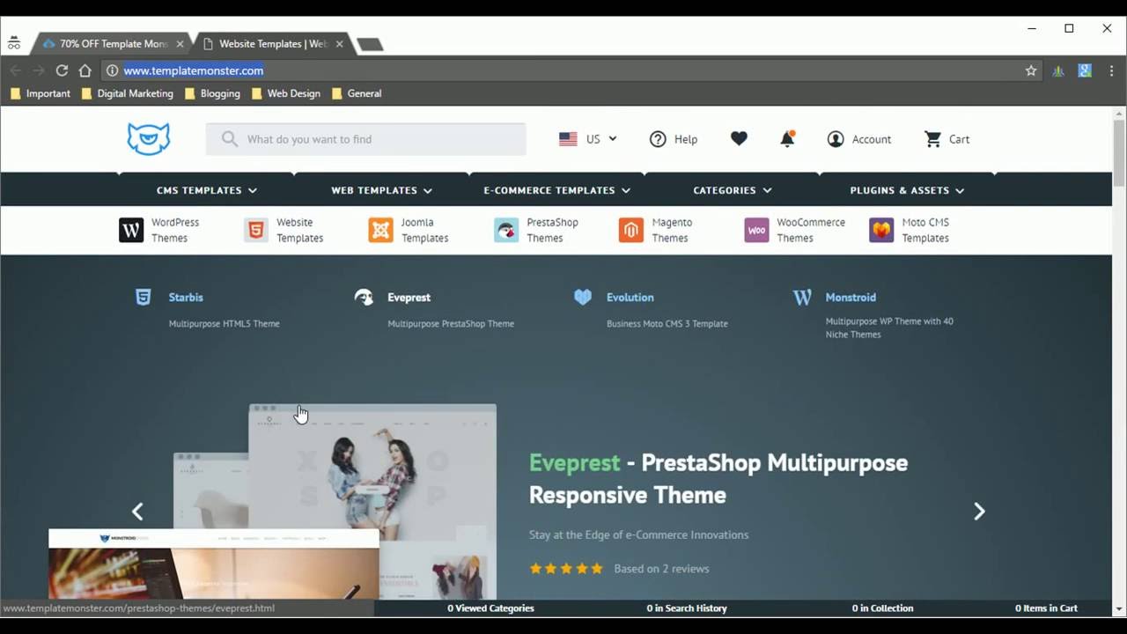
Task: Click the Monstroid W icon
Action: tap(802, 298)
